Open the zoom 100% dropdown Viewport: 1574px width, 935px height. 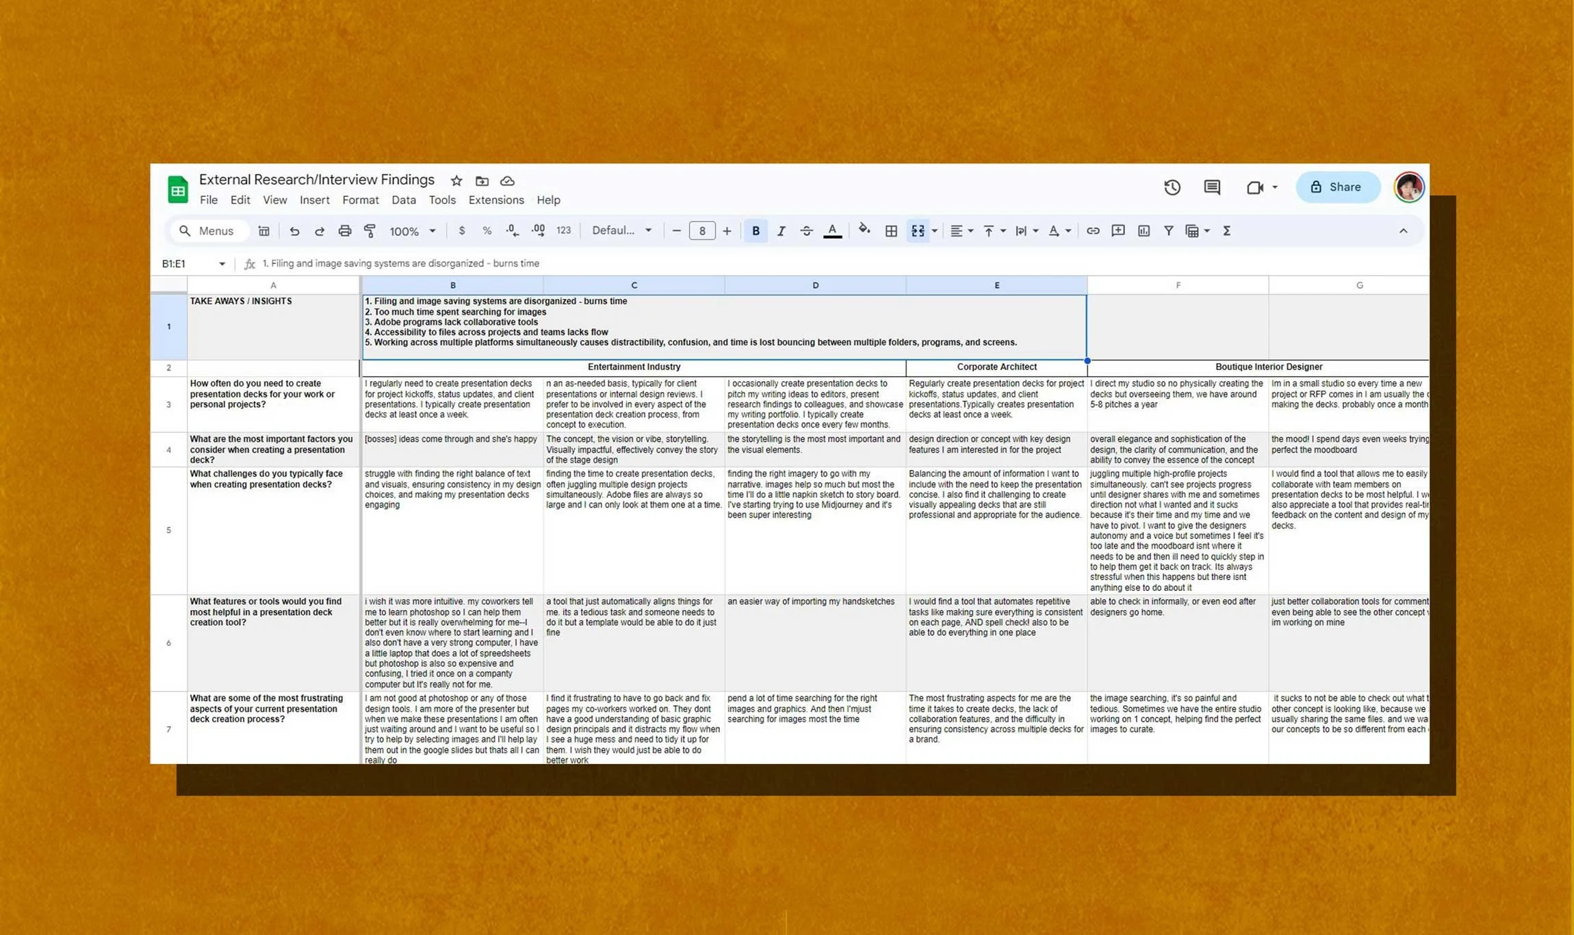(x=412, y=231)
